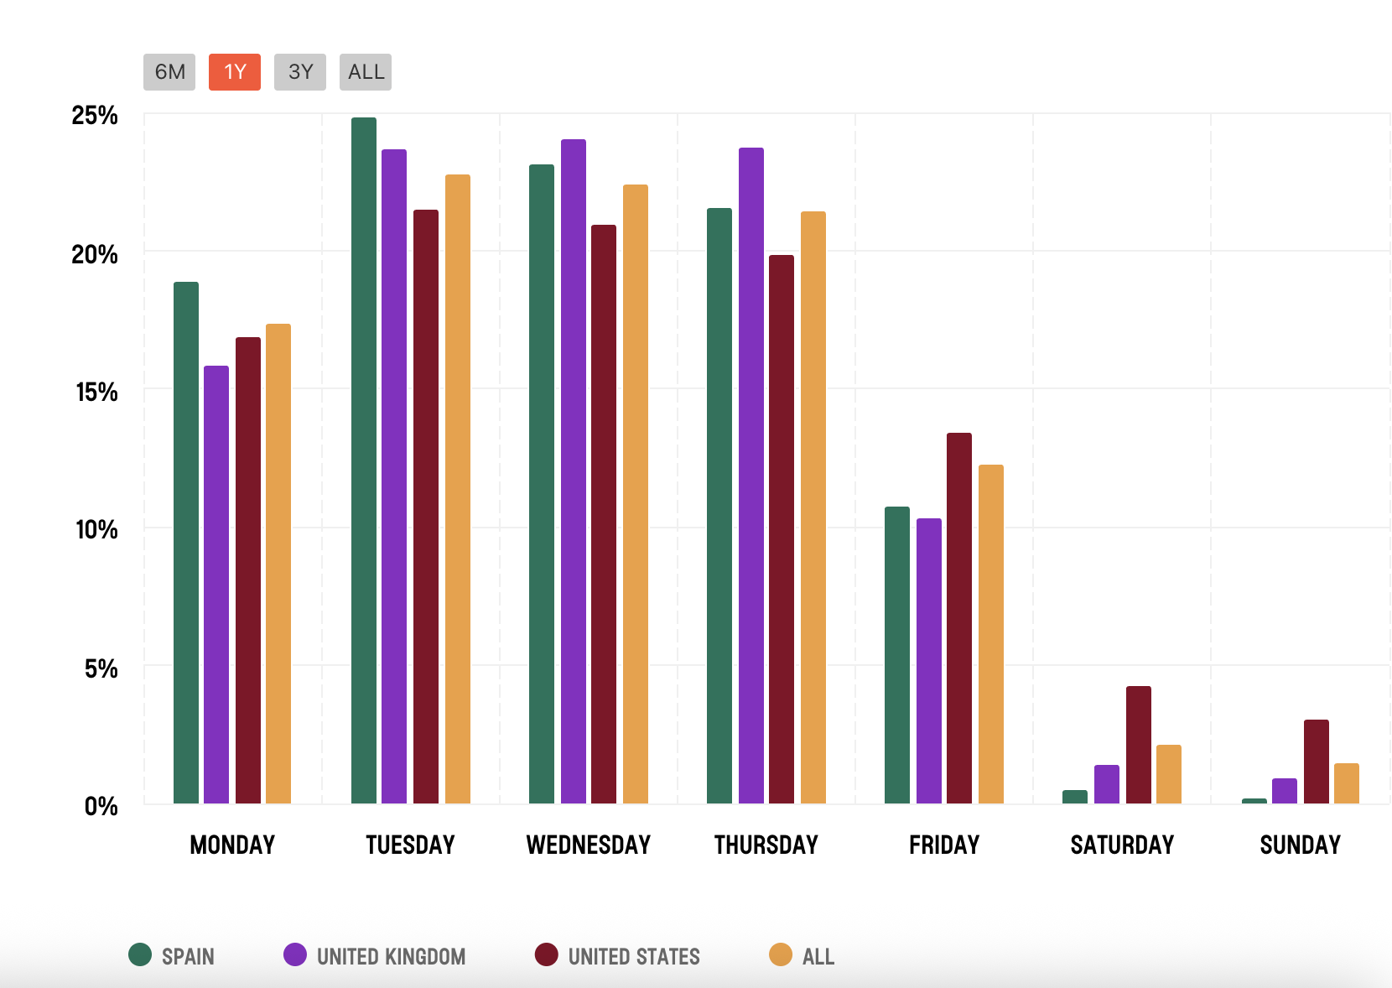Click the orange ALL legend swatch

(x=781, y=954)
